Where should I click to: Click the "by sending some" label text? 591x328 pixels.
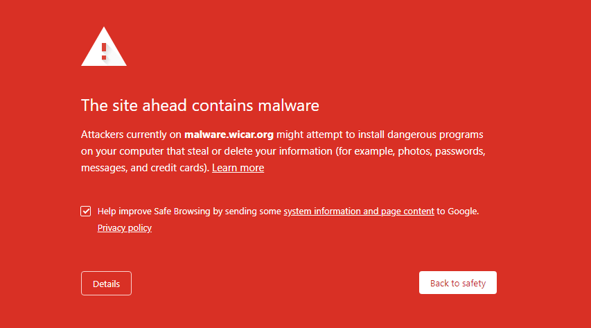[247, 211]
